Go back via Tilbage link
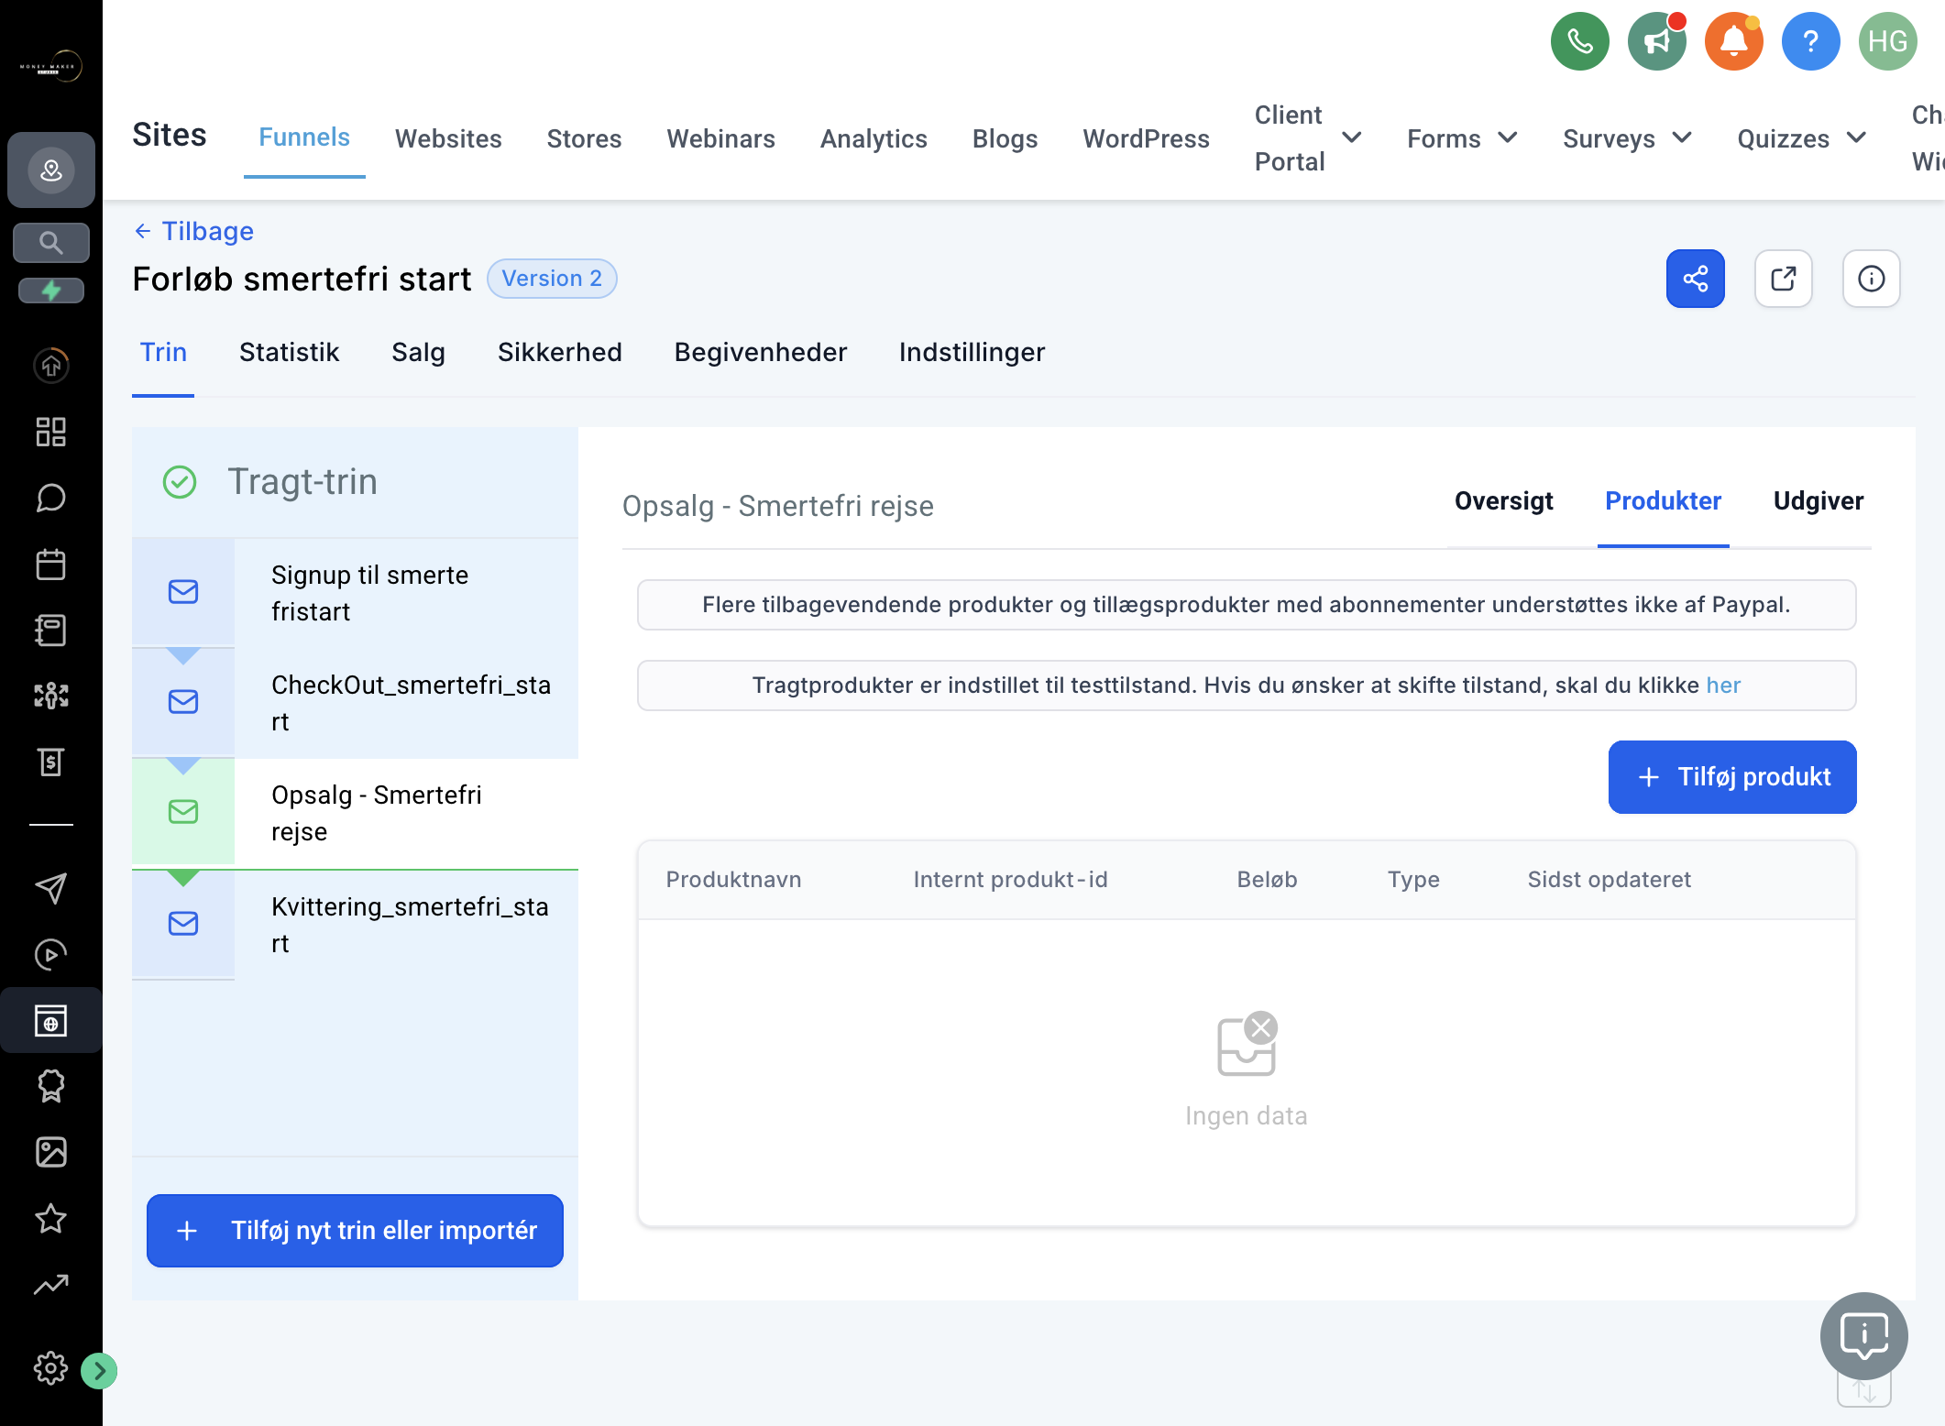This screenshot has height=1426, width=1945. [193, 231]
